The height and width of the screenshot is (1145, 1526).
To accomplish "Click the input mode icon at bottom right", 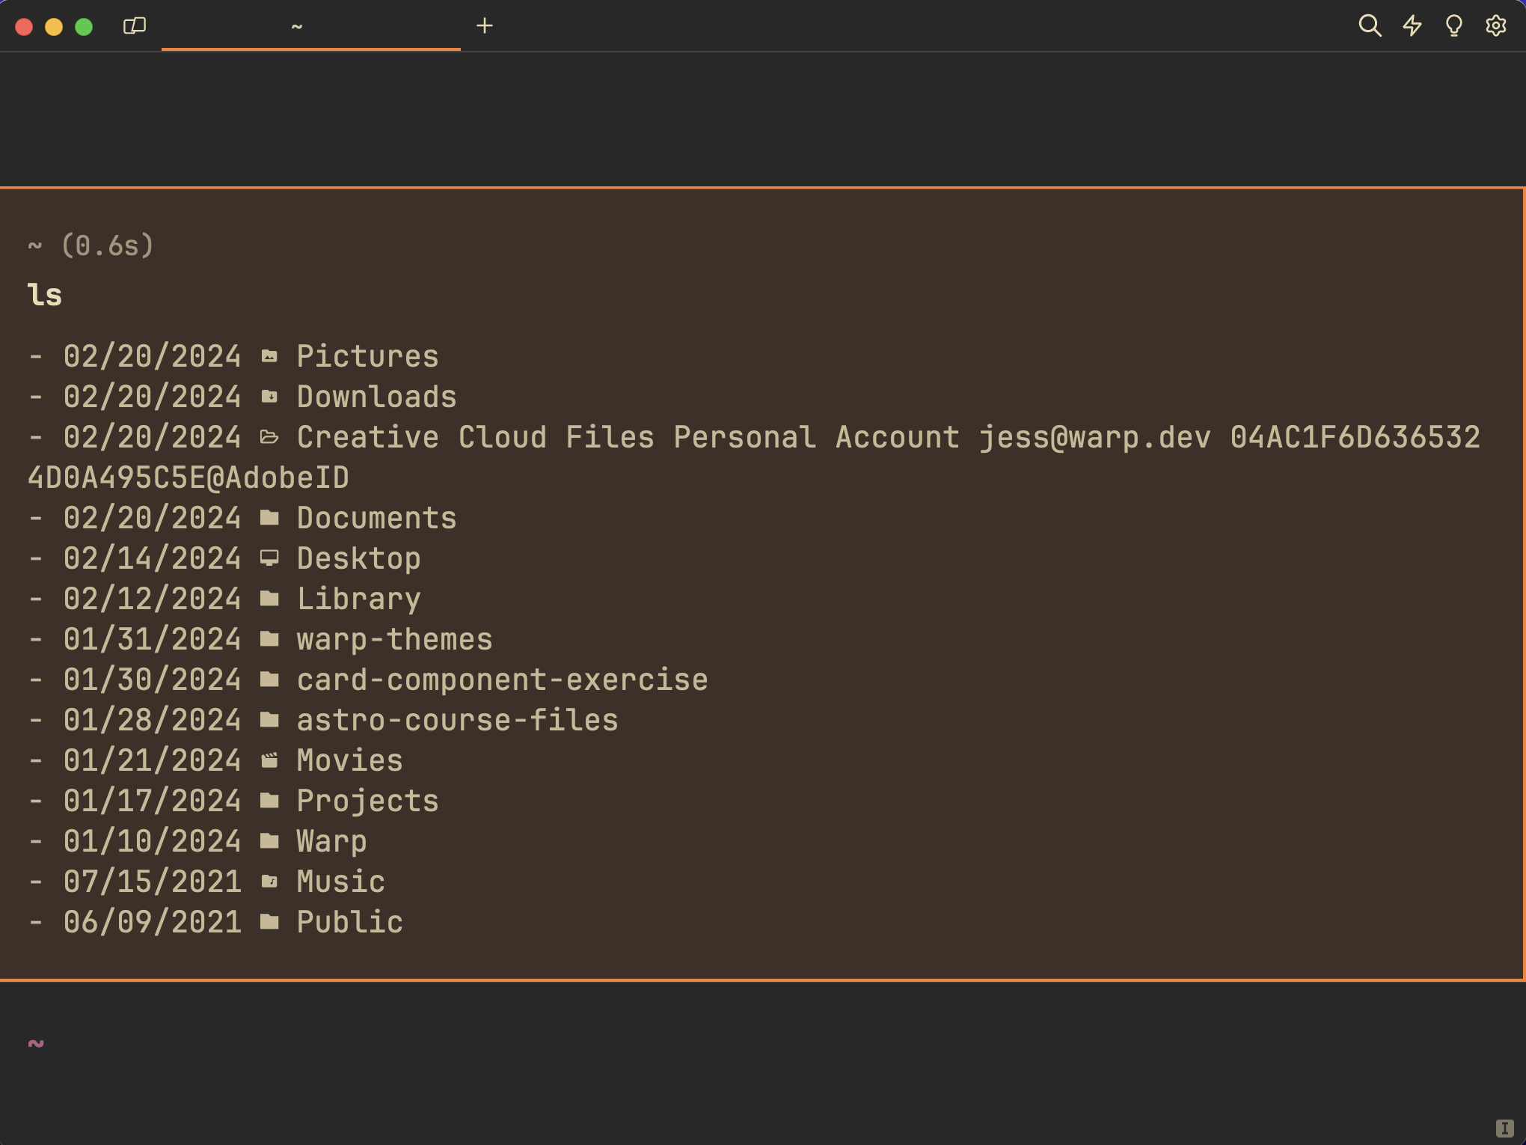I will pos(1504,1128).
